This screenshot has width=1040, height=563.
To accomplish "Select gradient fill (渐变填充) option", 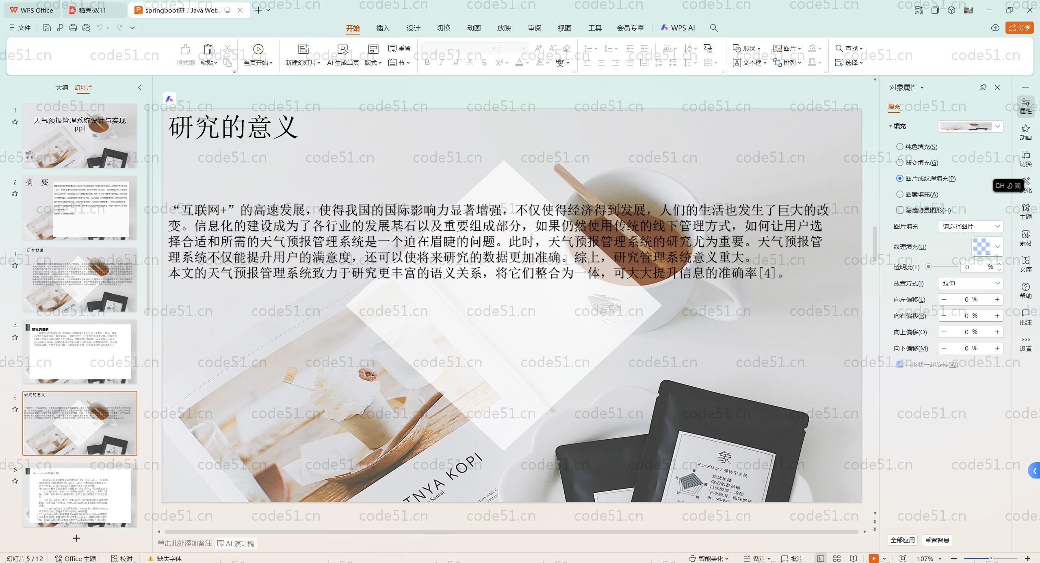I will [x=900, y=162].
